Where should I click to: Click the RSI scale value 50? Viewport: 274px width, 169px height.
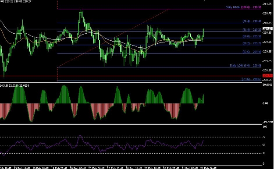[x=264, y=145]
